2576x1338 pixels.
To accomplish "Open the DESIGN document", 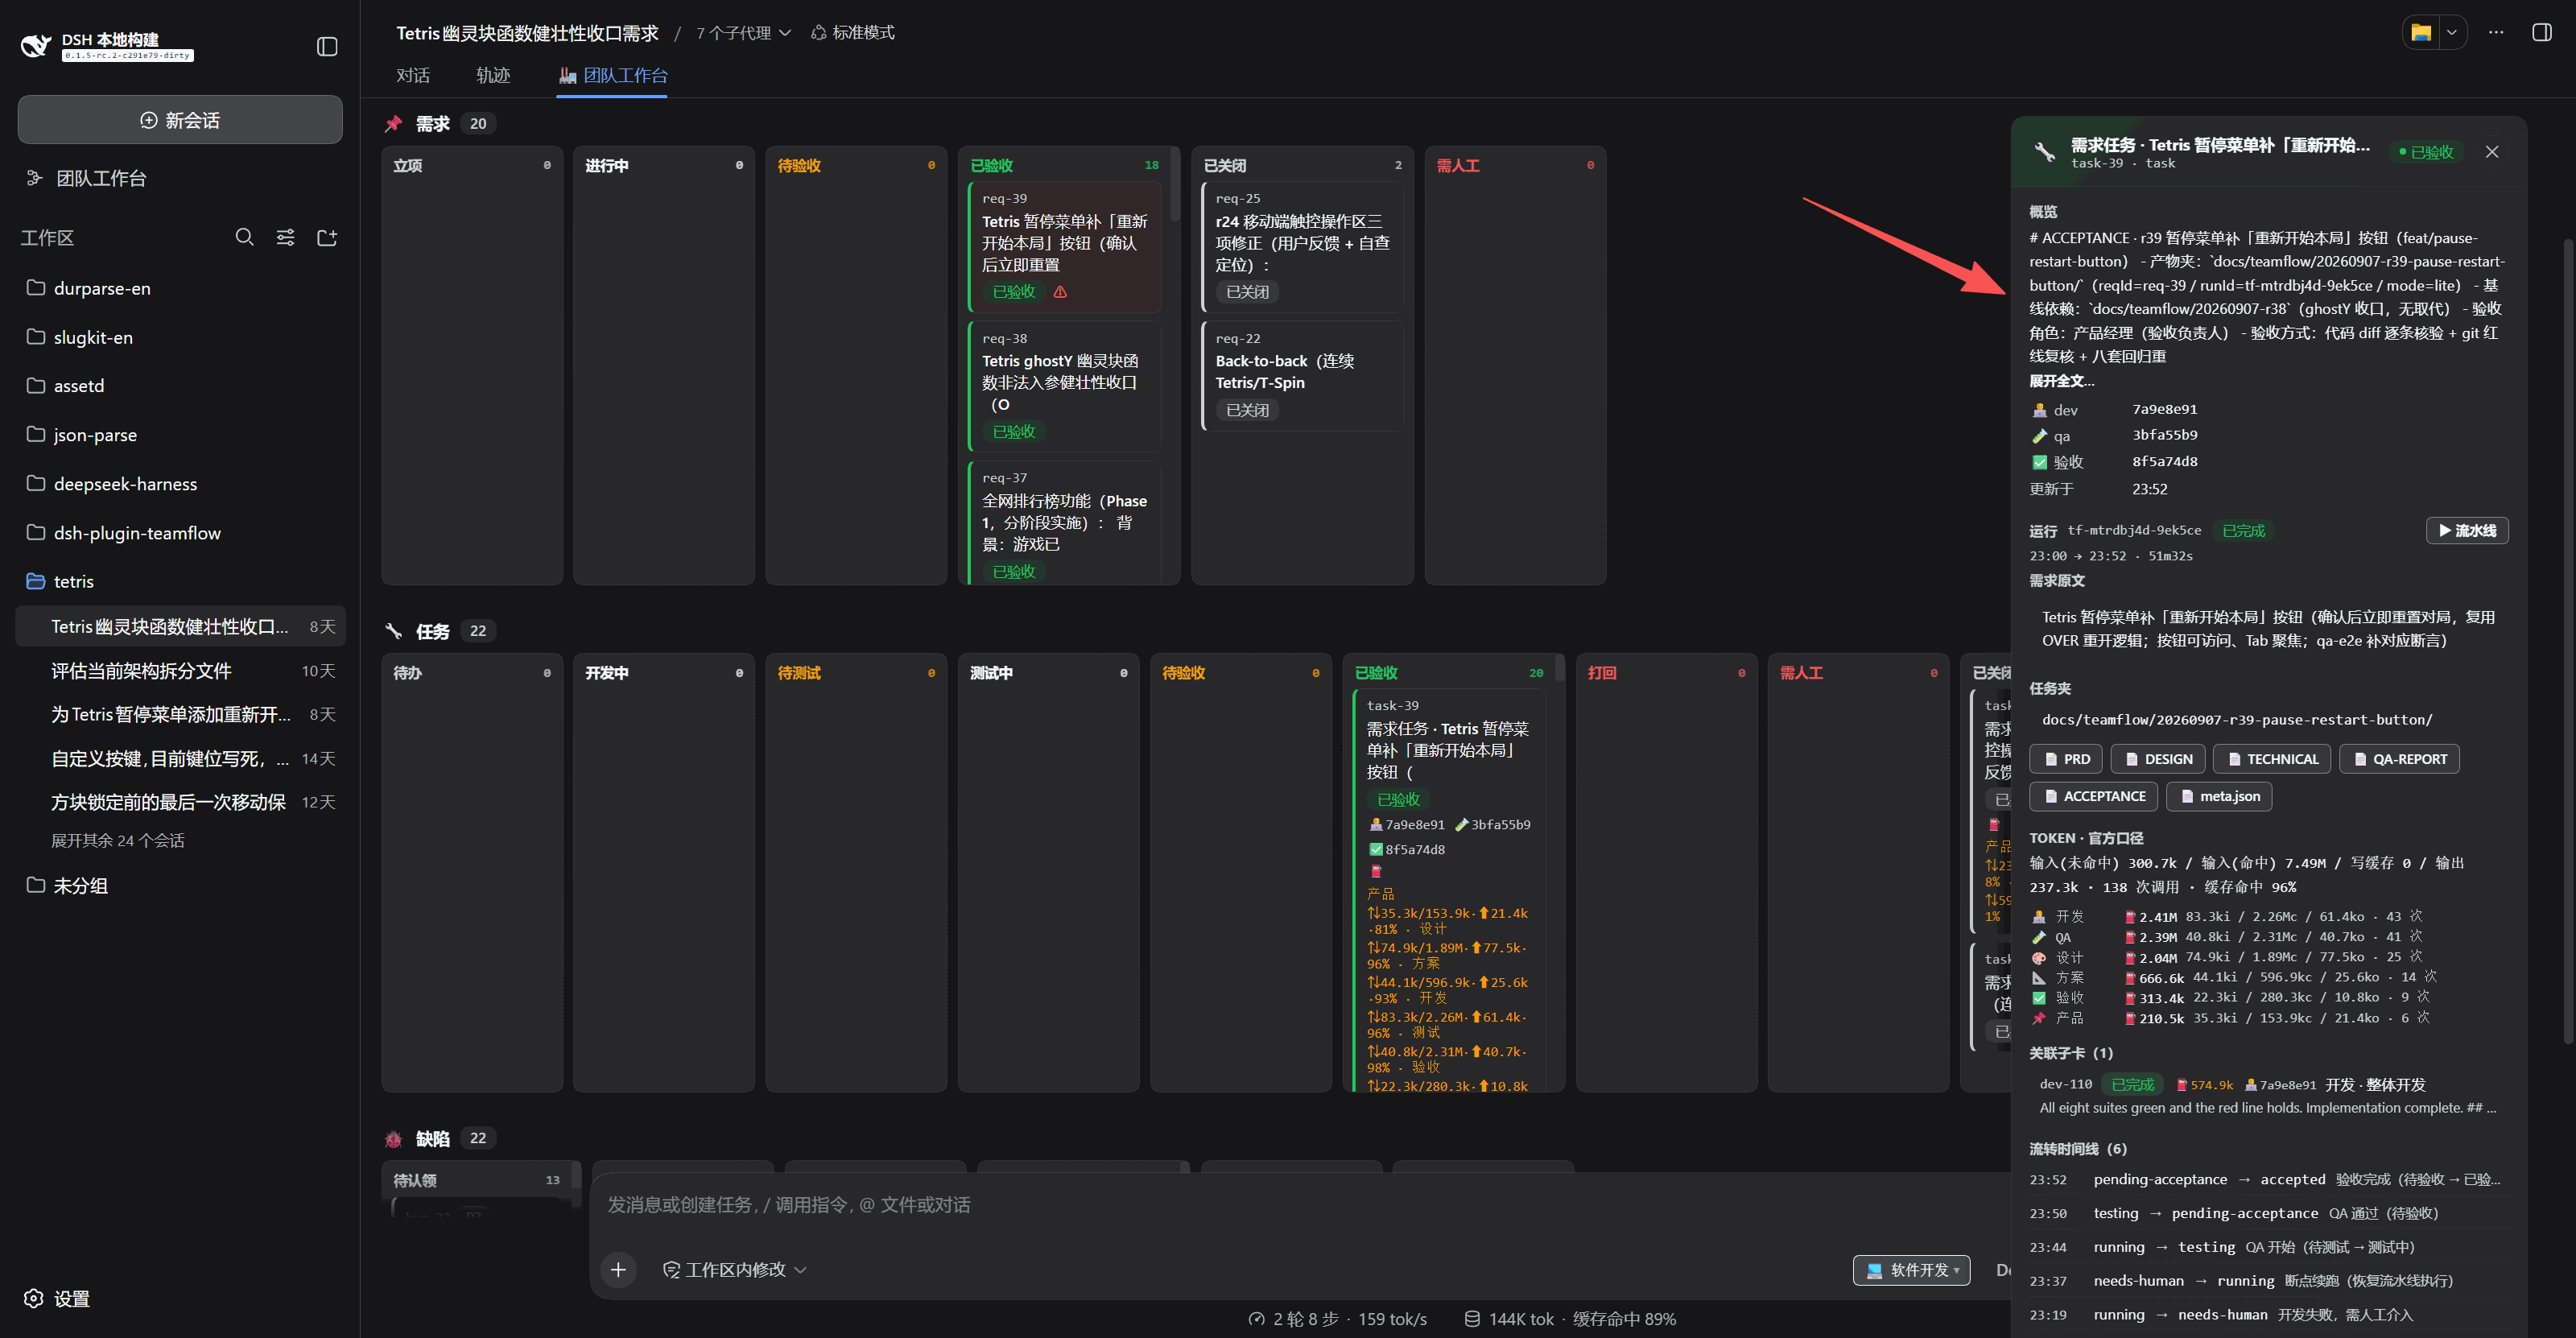I will click(x=2157, y=759).
